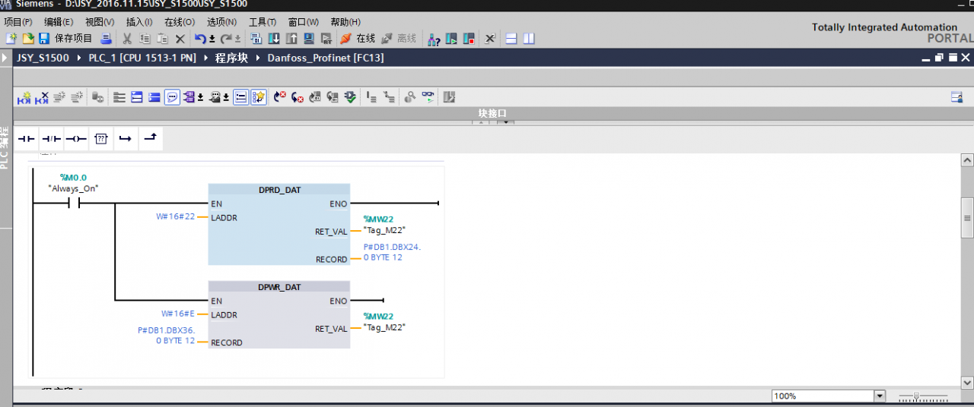The width and height of the screenshot is (974, 407).
Task: Delete network icon in the editor toolbar
Action: 42,97
